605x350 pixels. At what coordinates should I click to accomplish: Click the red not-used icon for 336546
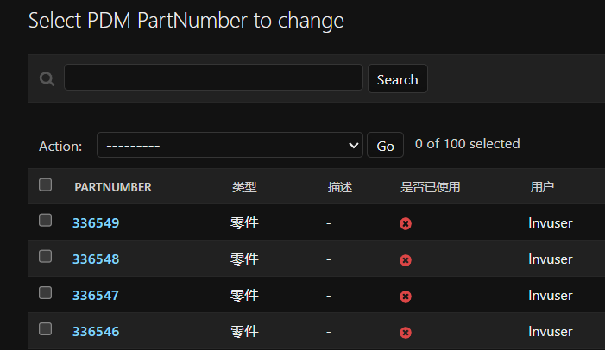406,333
